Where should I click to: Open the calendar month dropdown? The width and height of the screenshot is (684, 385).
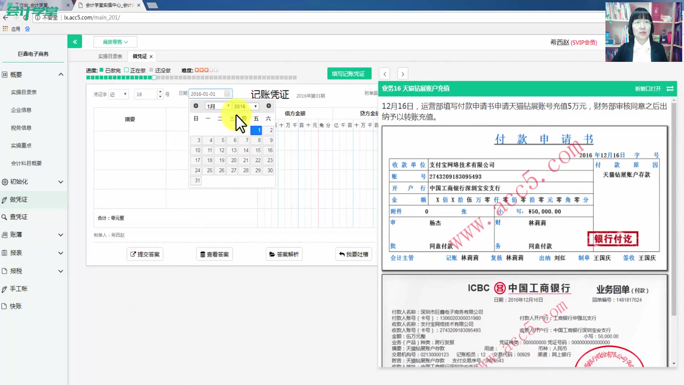pos(218,106)
